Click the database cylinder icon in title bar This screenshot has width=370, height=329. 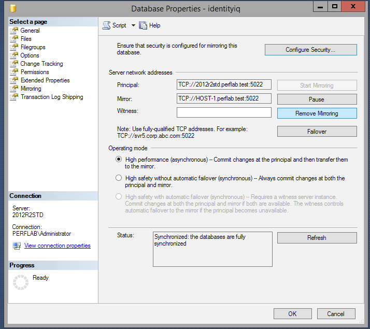(13, 8)
